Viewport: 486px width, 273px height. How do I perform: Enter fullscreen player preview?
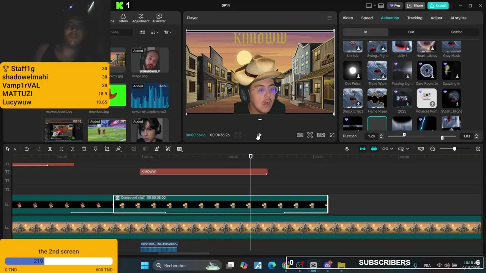coord(332,135)
